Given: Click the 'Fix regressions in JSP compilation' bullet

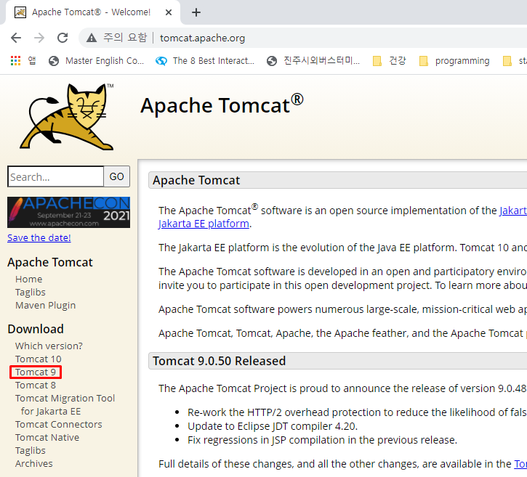Looking at the screenshot, I should [322, 440].
